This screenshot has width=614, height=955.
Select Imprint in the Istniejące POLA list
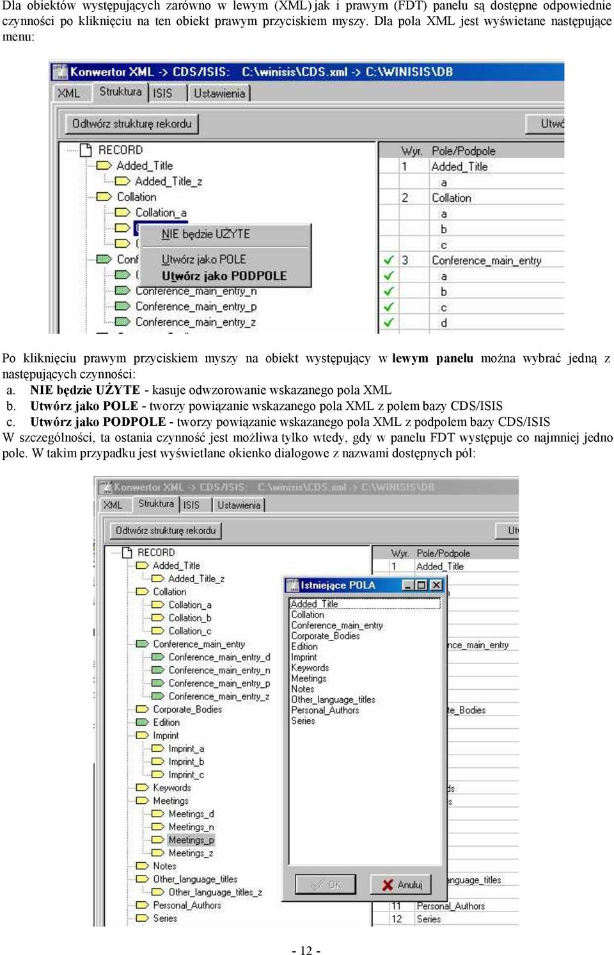point(303,657)
